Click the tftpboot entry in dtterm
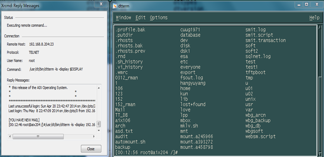This screenshot has height=157, width=324. 255,73
